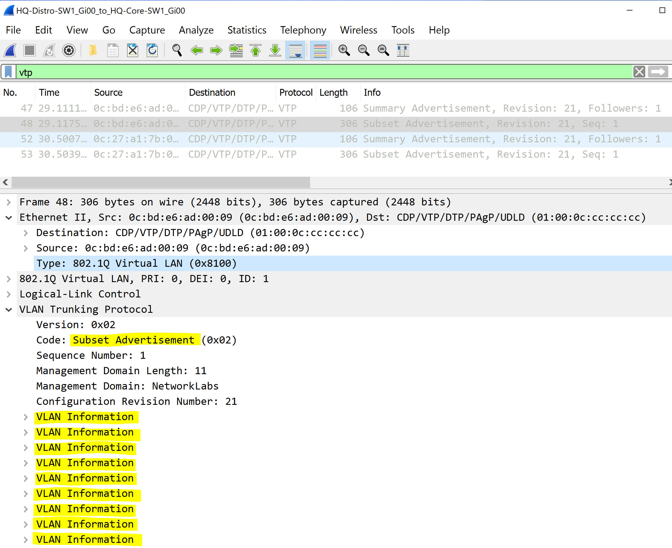This screenshot has height=548, width=672.
Task: Open display filter bookmark icon
Action: click(x=9, y=72)
